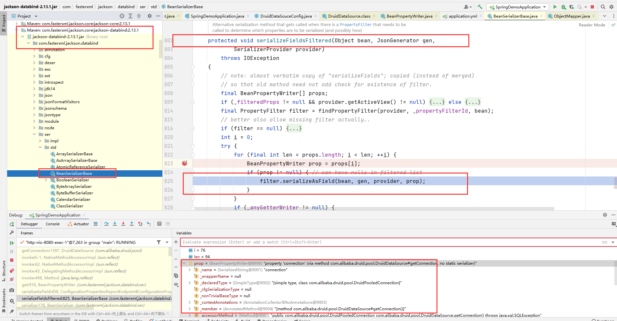This screenshot has height=321, width=617.
Task: Step Over in the debugger toolbar
Action: pos(106,224)
